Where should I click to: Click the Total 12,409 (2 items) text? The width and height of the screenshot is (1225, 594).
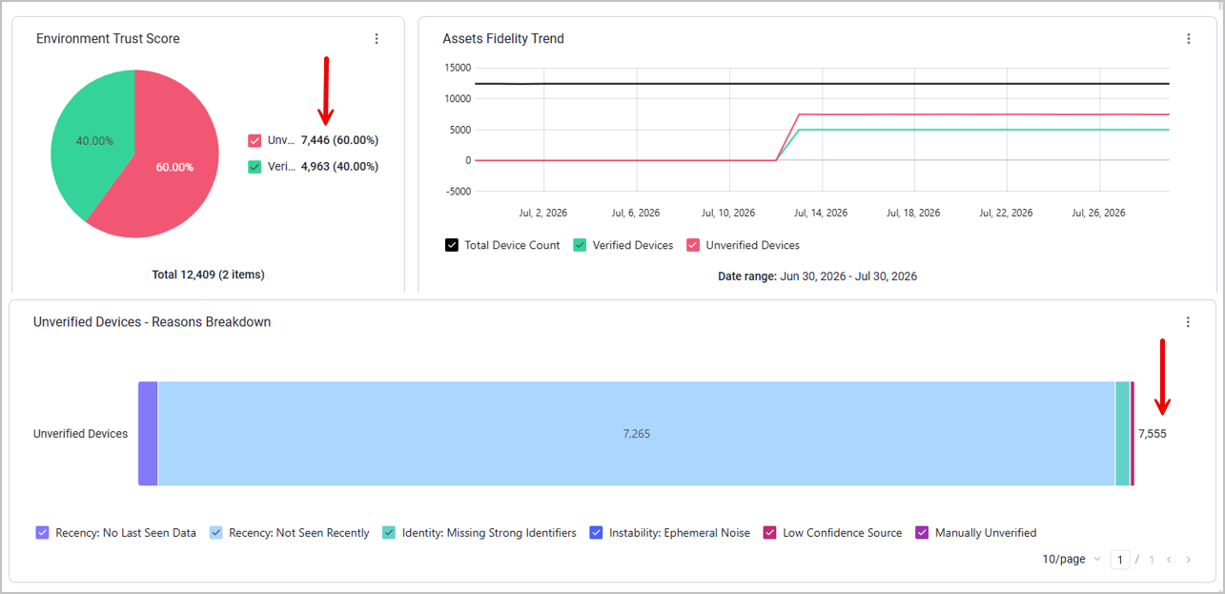[209, 275]
